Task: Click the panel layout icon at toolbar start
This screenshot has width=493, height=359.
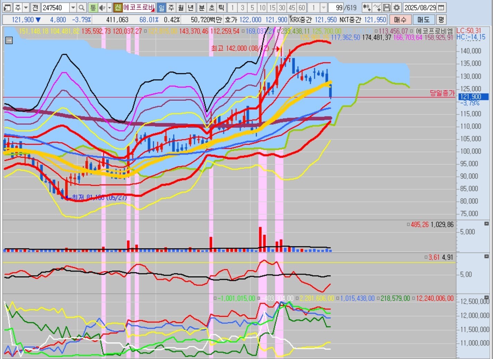Action: click(8, 8)
